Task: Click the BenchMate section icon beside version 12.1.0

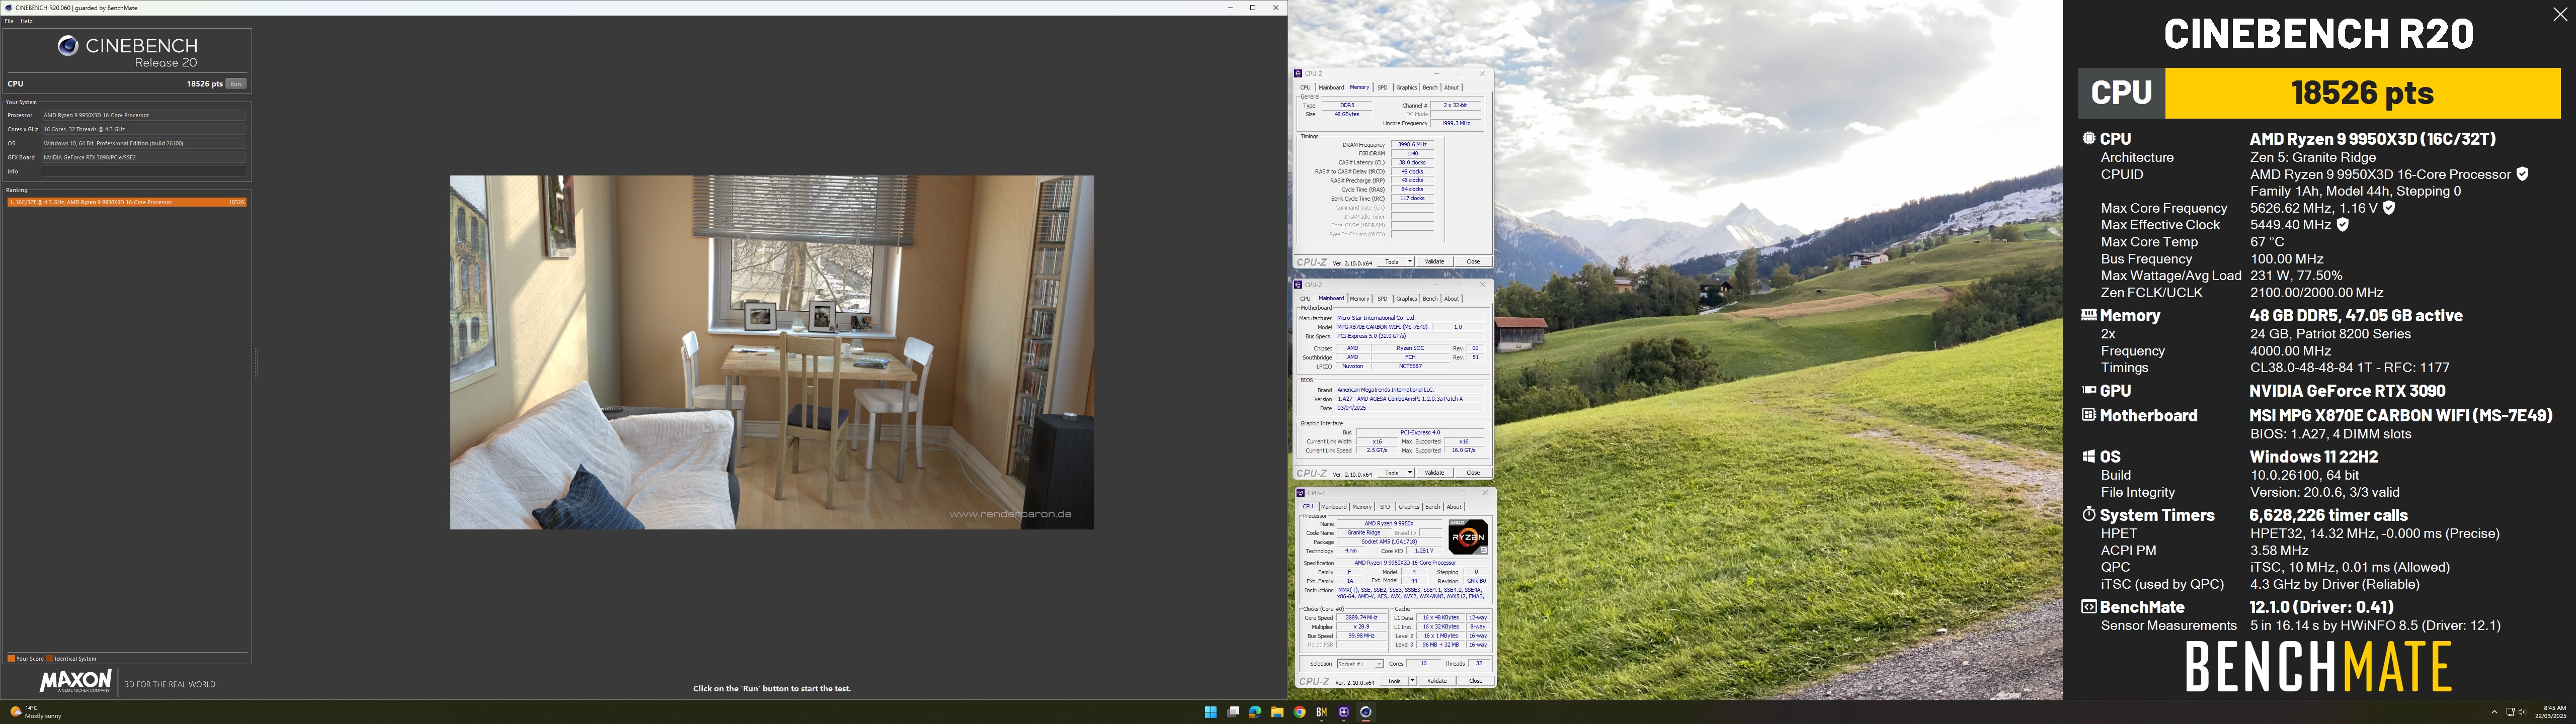Action: (2088, 606)
